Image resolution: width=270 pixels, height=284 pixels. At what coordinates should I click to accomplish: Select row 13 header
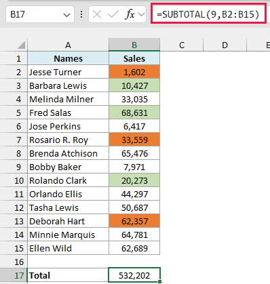14,221
